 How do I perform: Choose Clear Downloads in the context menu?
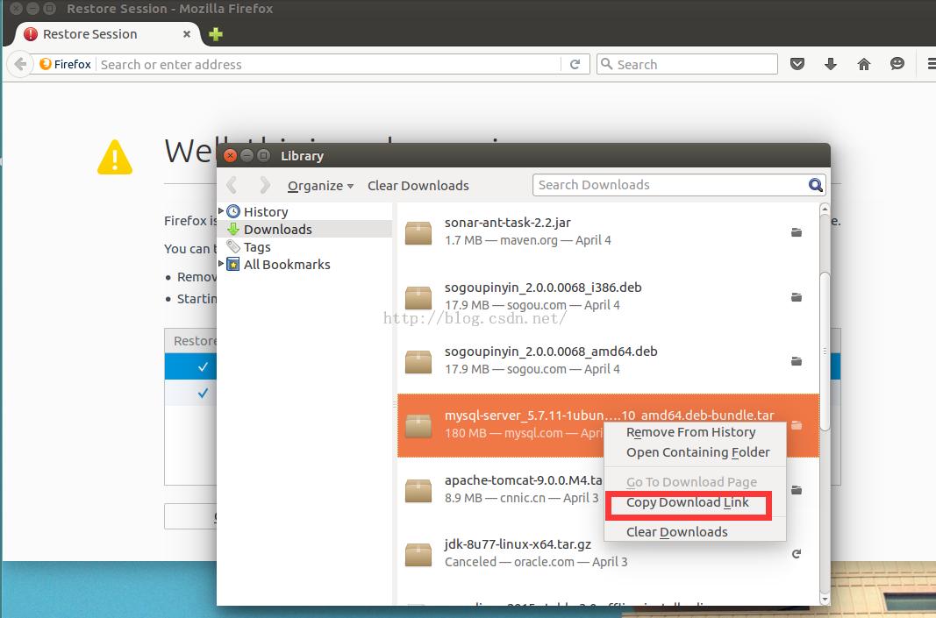695,532
